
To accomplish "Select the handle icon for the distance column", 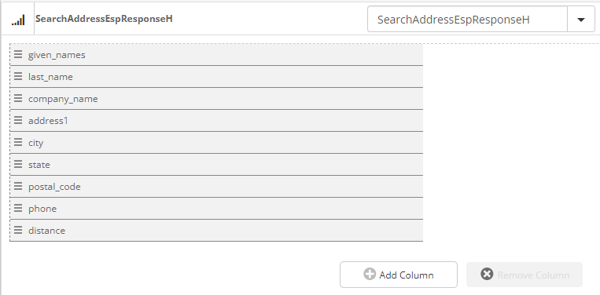I will [x=18, y=230].
